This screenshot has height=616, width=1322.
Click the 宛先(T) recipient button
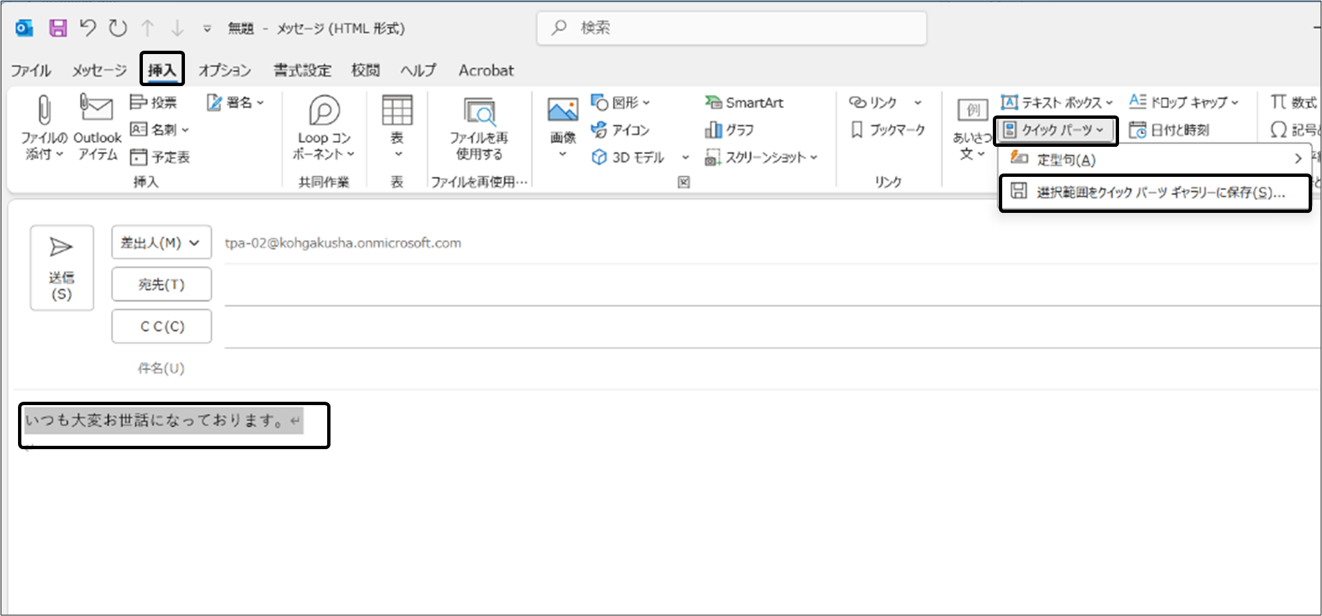(x=162, y=285)
